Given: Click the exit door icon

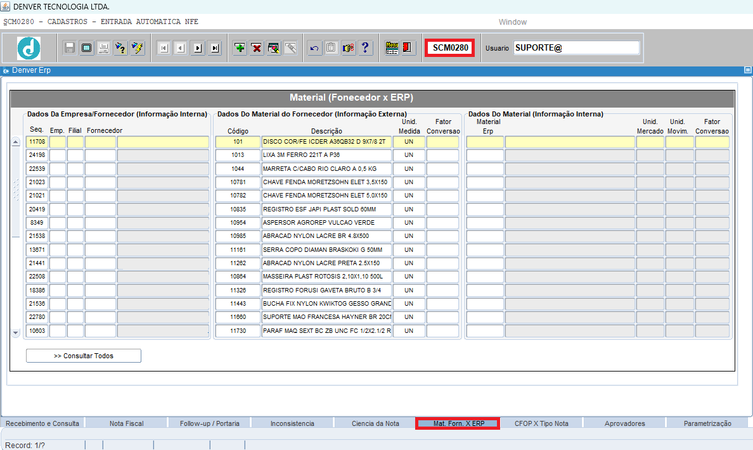Looking at the screenshot, I should (x=408, y=48).
